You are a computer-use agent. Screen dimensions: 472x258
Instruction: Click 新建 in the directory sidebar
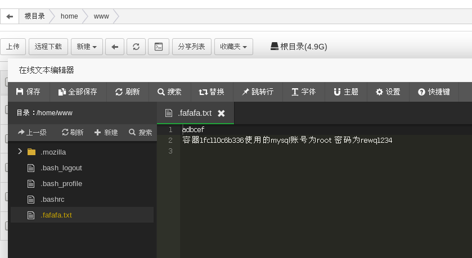(106, 132)
